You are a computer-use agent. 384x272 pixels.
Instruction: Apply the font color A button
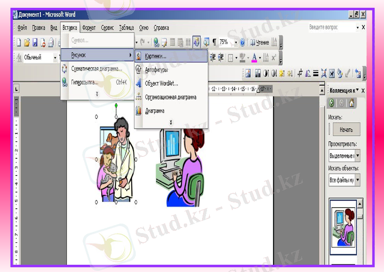pyautogui.click(x=254, y=58)
